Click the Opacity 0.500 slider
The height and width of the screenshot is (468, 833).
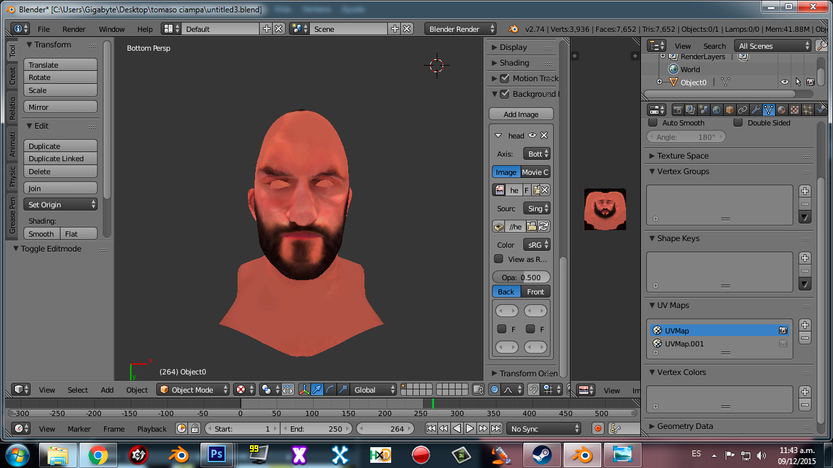521,277
